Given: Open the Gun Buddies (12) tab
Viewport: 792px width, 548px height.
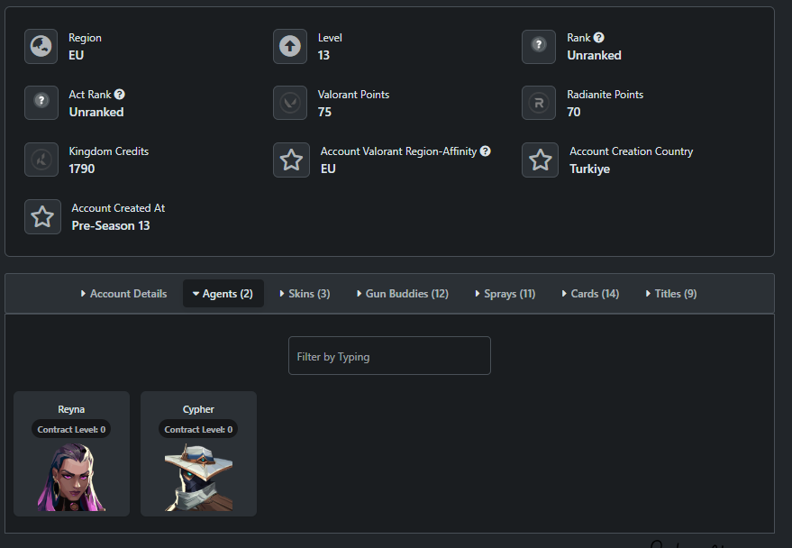Looking at the screenshot, I should (x=403, y=294).
